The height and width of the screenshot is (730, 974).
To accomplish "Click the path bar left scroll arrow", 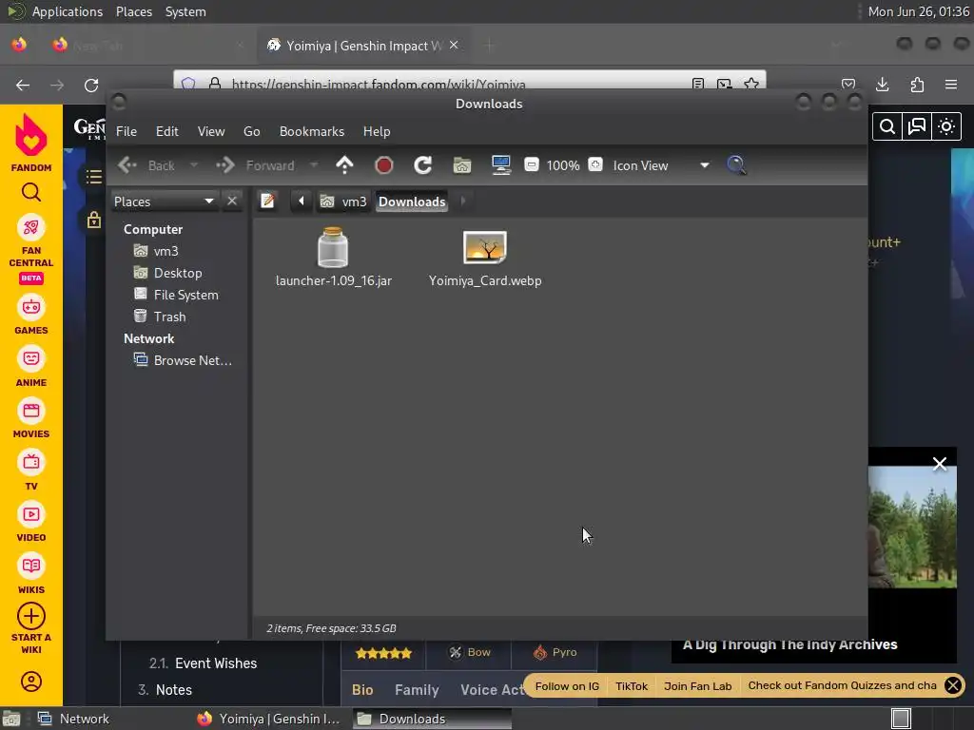I will coord(302,202).
